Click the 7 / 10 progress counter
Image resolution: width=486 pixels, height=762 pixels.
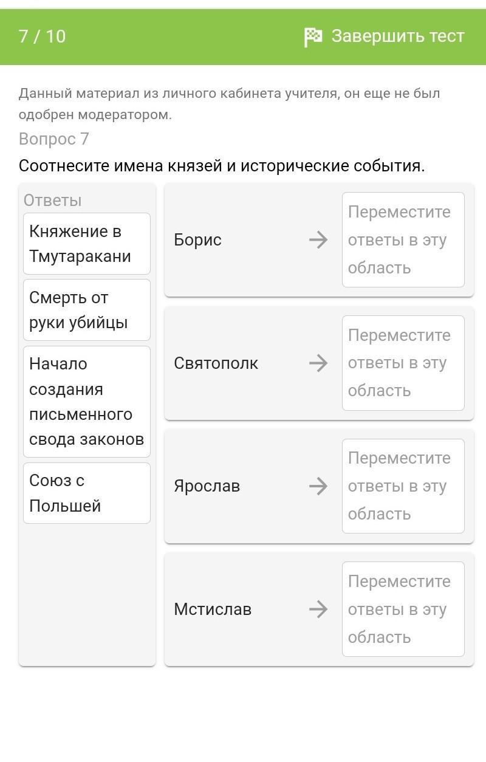tap(42, 36)
